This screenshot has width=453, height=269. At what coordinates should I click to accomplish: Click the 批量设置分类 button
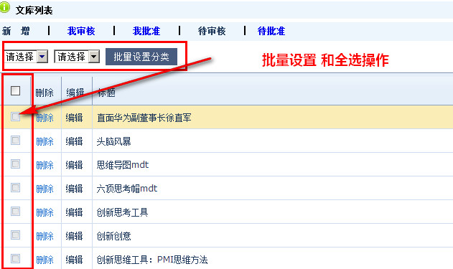pyautogui.click(x=141, y=57)
